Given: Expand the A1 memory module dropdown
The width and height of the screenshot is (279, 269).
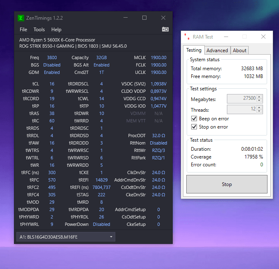Looking at the screenshot, I should coord(66,237).
